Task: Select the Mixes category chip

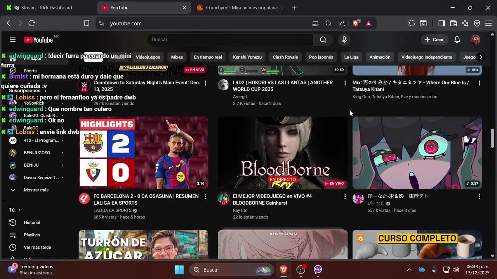Action: click(x=177, y=57)
